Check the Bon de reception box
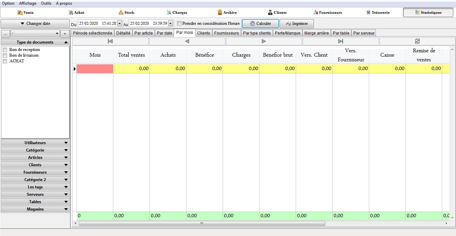This screenshot has width=456, height=236. tap(5, 50)
